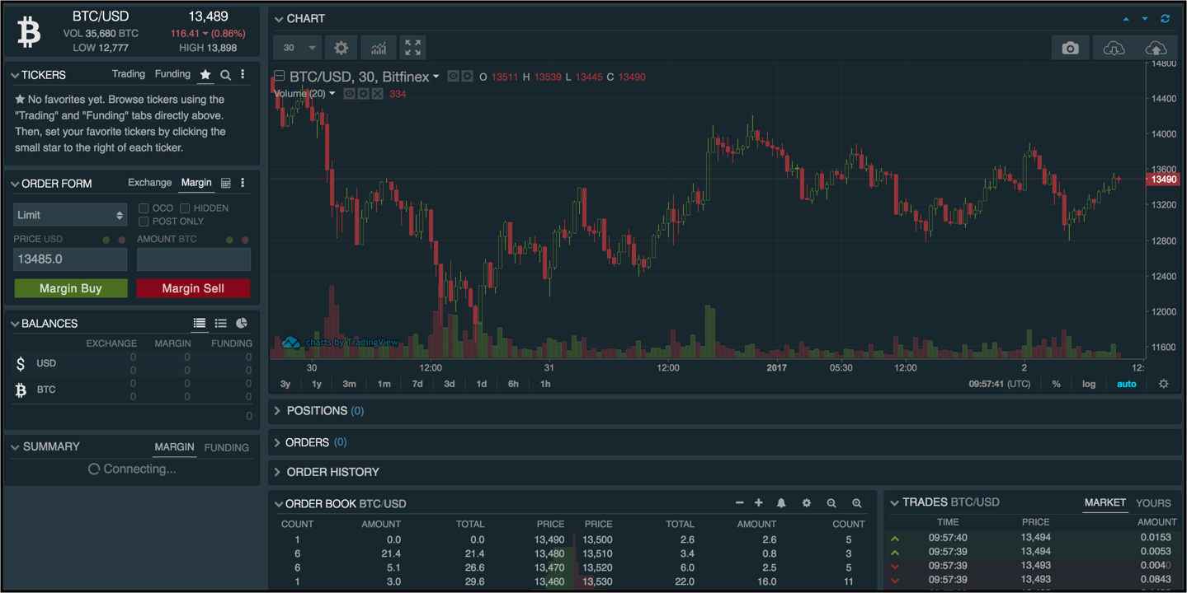The width and height of the screenshot is (1187, 593).
Task: Open the Order Form three-dot menu
Action: [x=243, y=183]
